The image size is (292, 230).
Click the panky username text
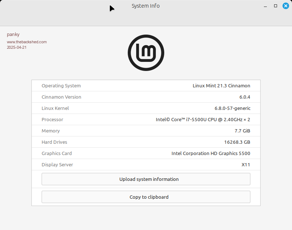point(13,35)
